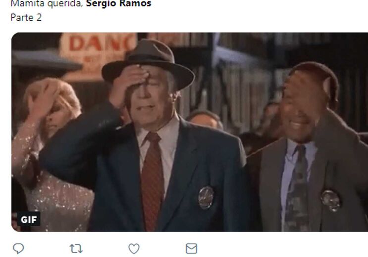The width and height of the screenshot is (368, 257).
Task: Click the blank space right of the envelope icon
Action: point(282,248)
